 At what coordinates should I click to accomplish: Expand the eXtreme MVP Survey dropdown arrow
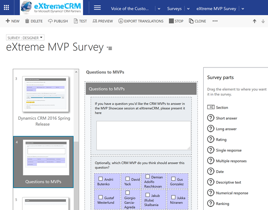(x=243, y=9)
